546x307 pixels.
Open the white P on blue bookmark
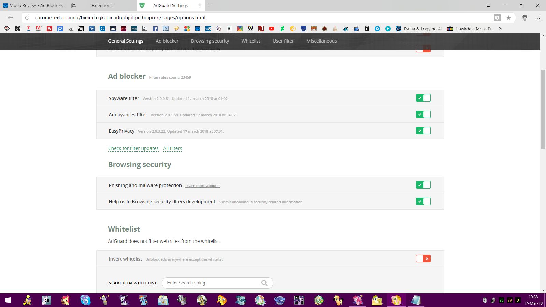[60, 29]
